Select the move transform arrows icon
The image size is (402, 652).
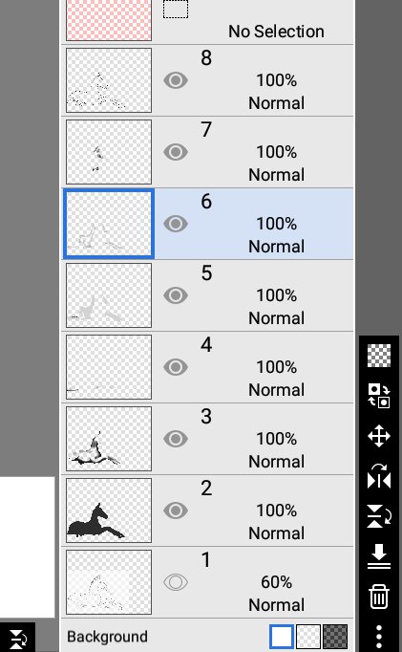pyautogui.click(x=379, y=436)
